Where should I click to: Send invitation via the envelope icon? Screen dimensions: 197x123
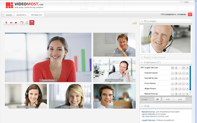point(157,99)
